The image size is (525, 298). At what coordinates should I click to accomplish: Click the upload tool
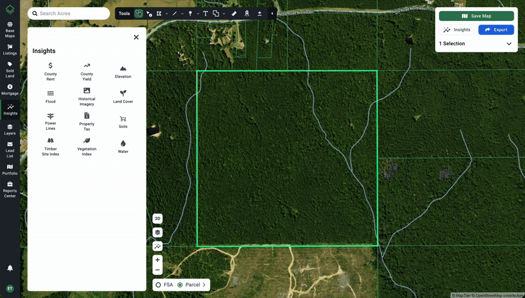259,13
